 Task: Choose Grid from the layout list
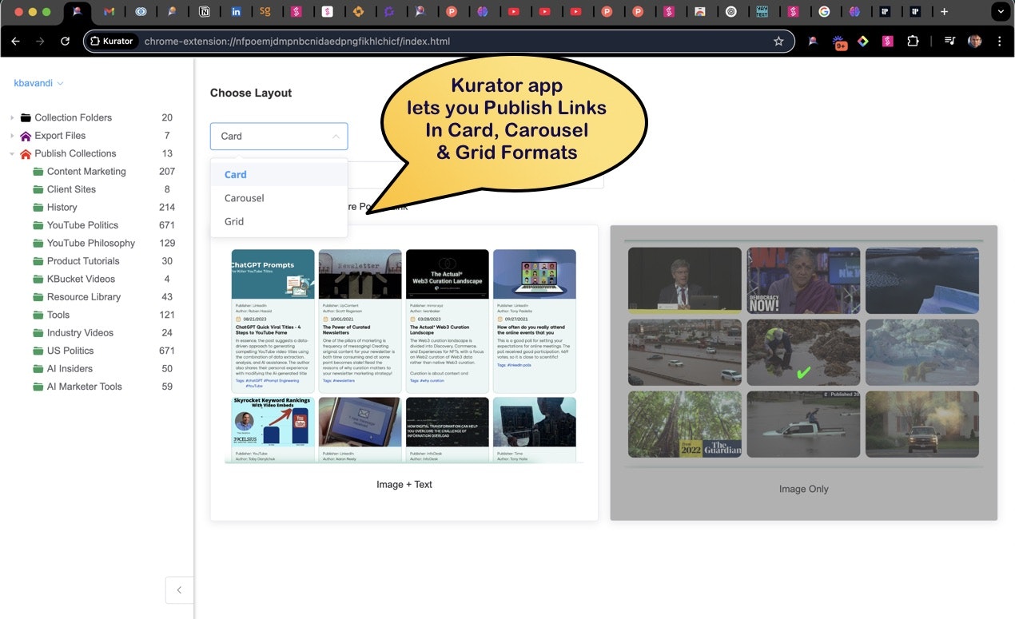[x=234, y=221]
